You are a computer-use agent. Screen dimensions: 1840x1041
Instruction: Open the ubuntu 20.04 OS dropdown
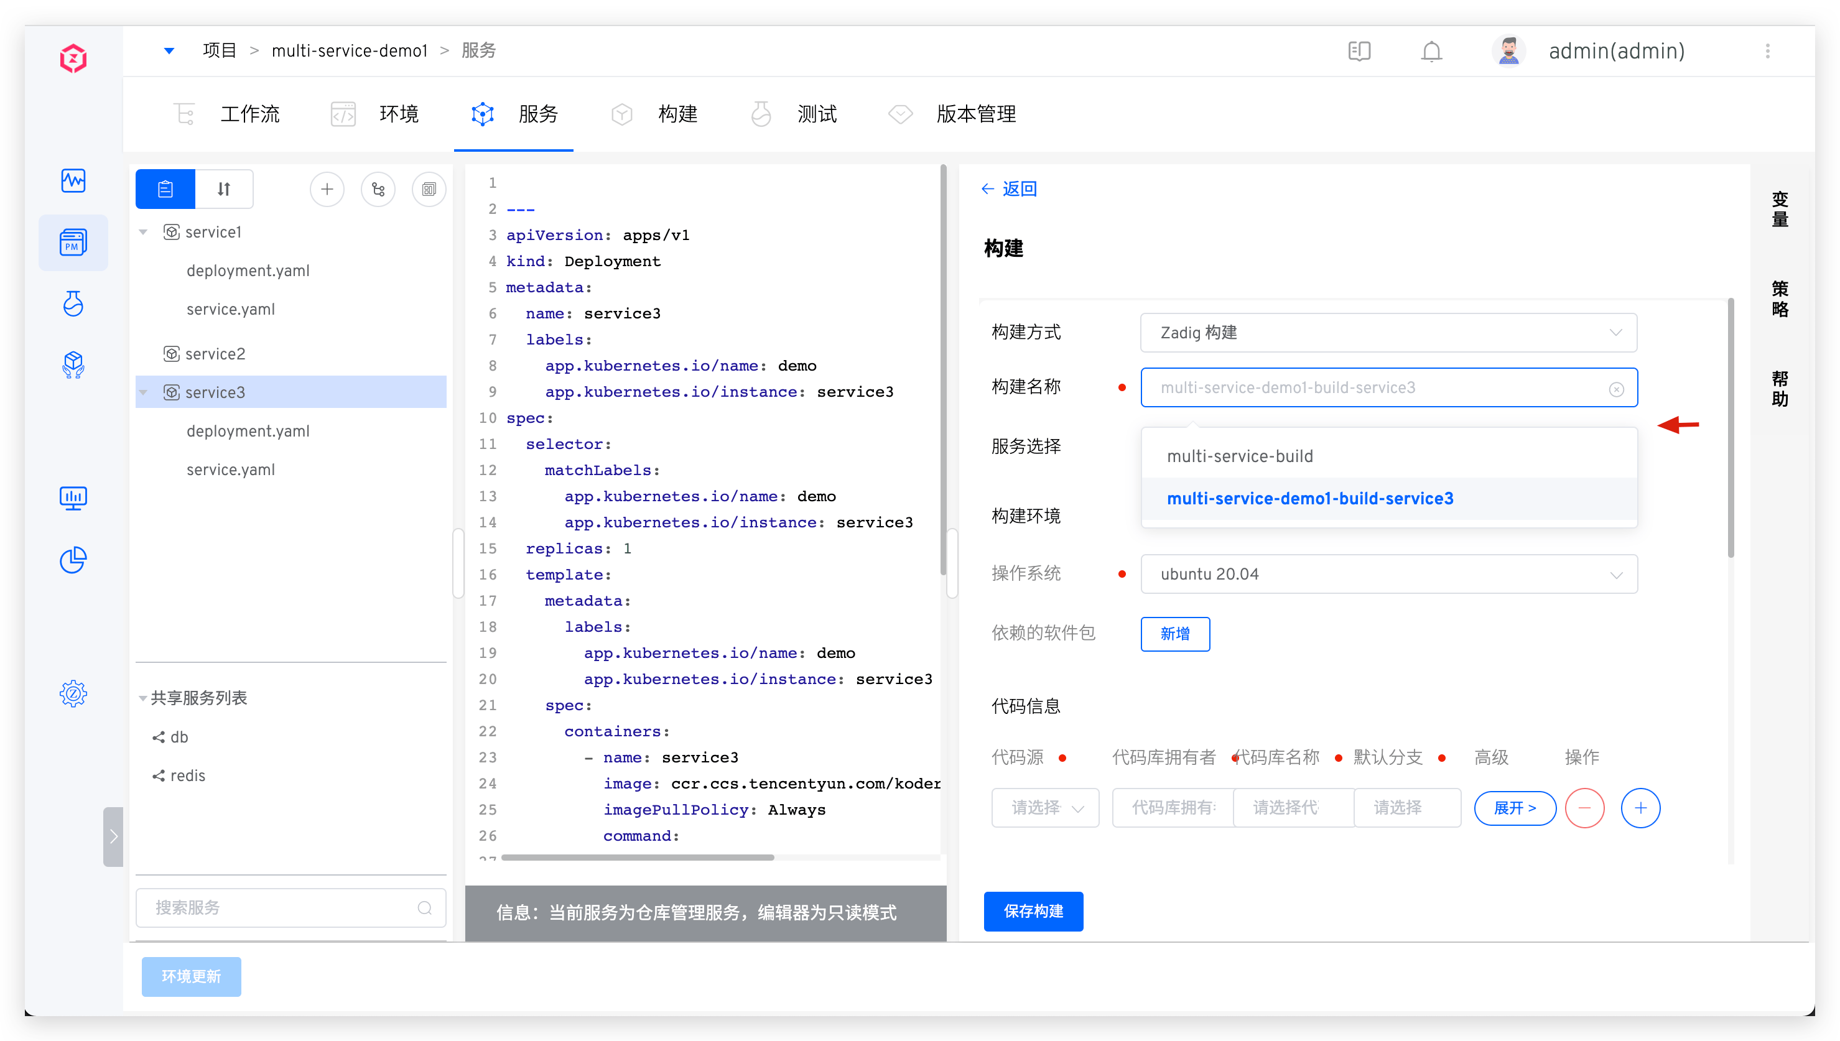(1388, 574)
